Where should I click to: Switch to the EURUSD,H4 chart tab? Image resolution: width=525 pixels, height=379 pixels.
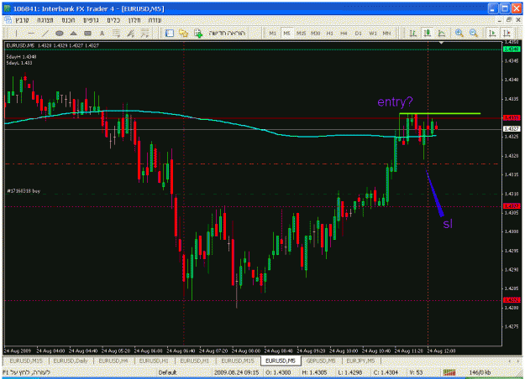(x=113, y=361)
